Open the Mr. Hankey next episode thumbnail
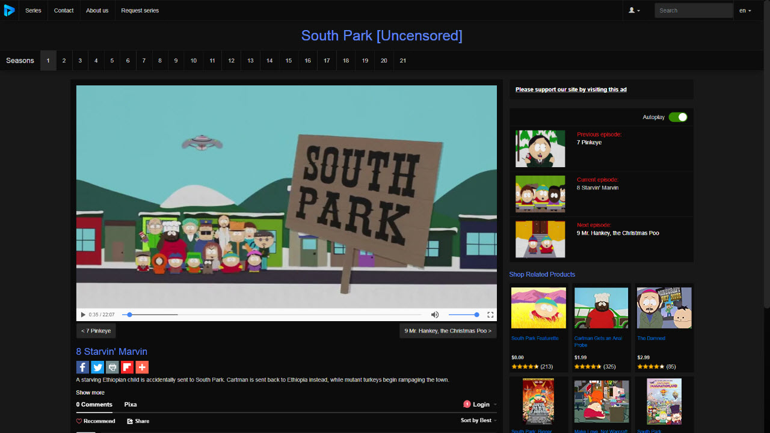Screen dimensions: 770x433 coord(540,239)
